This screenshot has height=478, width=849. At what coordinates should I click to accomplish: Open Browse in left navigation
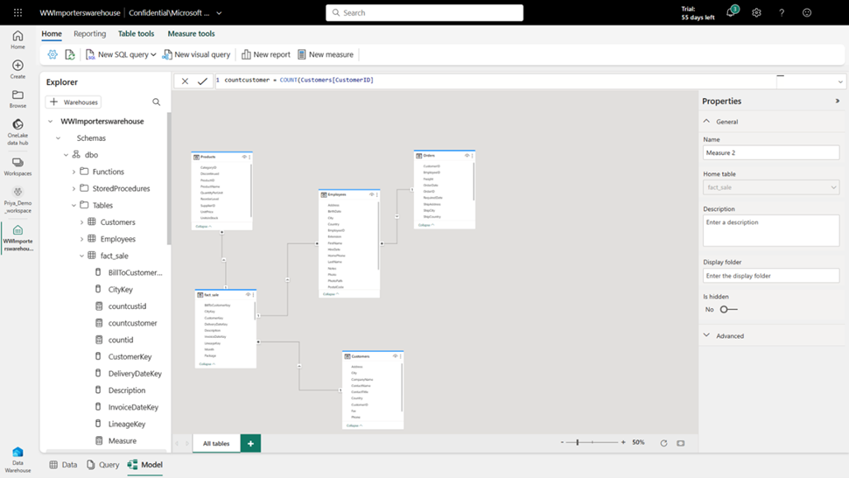pos(18,99)
